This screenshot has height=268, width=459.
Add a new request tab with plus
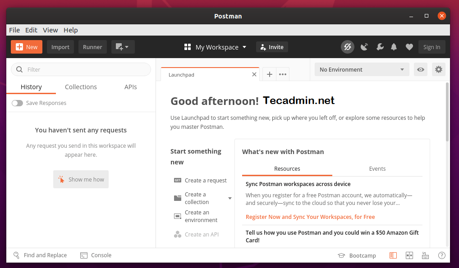(270, 74)
